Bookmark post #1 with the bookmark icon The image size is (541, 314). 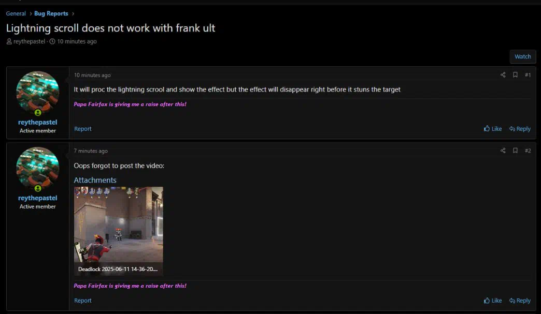click(x=515, y=74)
